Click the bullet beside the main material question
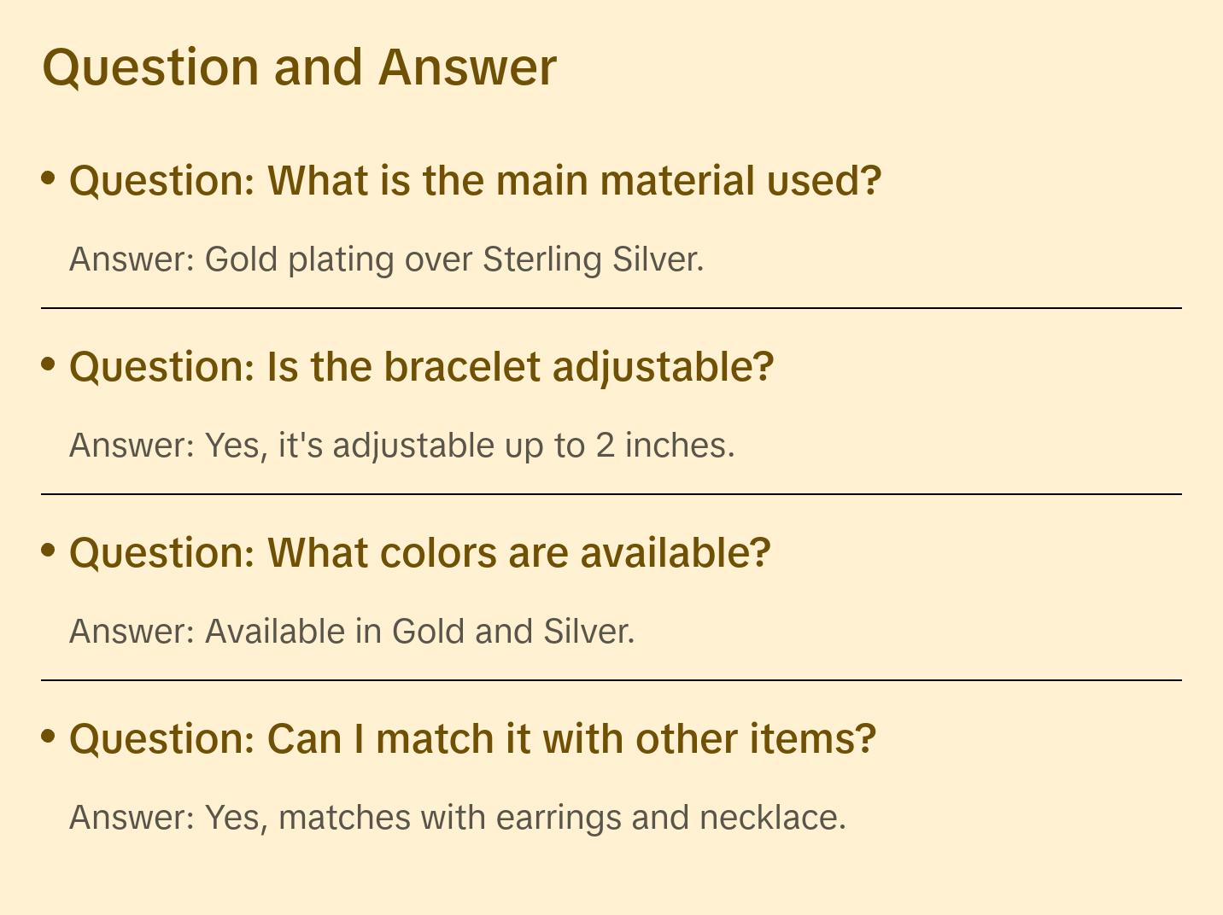The width and height of the screenshot is (1223, 915). tap(49, 178)
